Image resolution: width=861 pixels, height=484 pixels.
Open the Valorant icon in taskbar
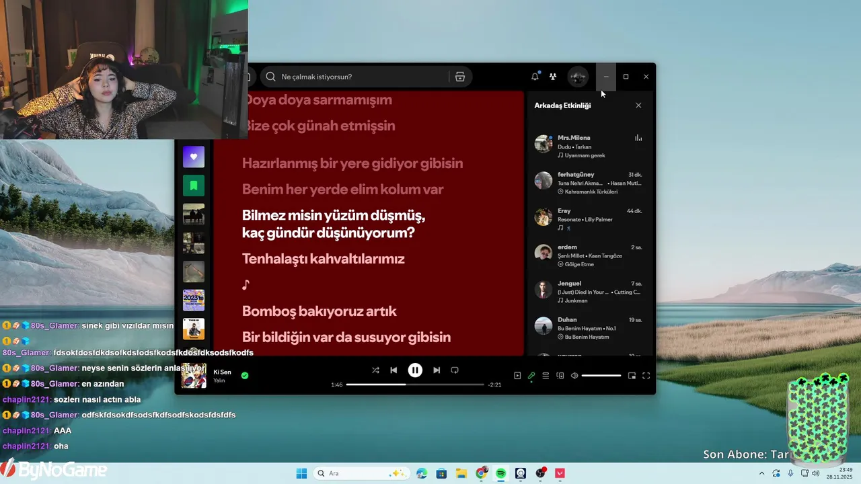coord(560,473)
